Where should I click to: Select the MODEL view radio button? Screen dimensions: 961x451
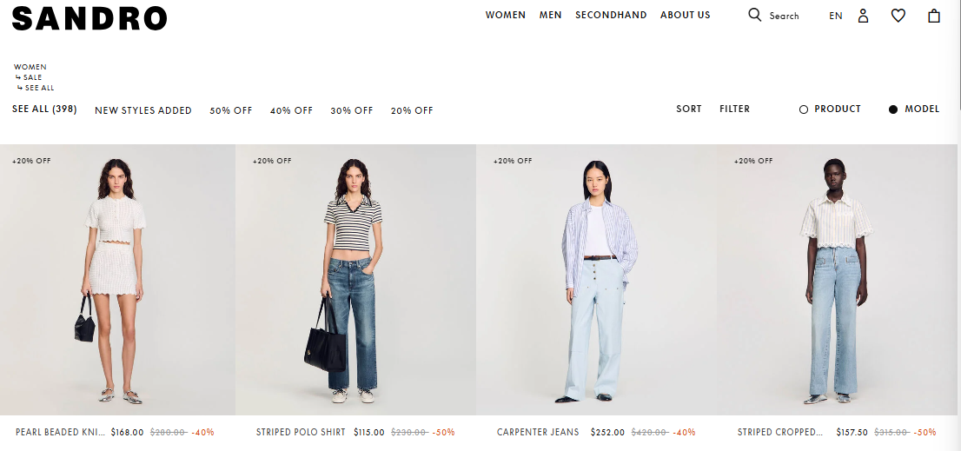pos(893,109)
